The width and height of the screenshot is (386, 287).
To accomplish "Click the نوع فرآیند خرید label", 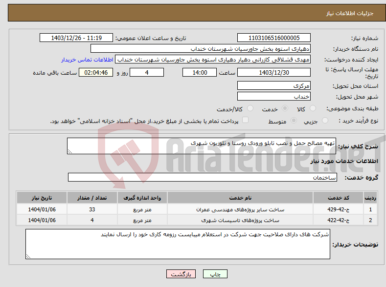I will (359, 121).
